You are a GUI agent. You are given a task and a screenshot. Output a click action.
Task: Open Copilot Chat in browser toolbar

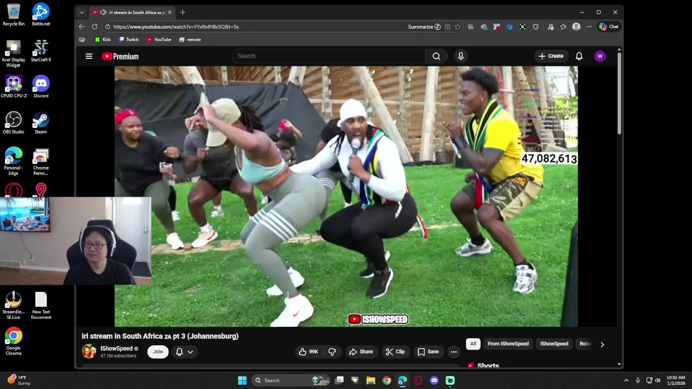coord(609,26)
